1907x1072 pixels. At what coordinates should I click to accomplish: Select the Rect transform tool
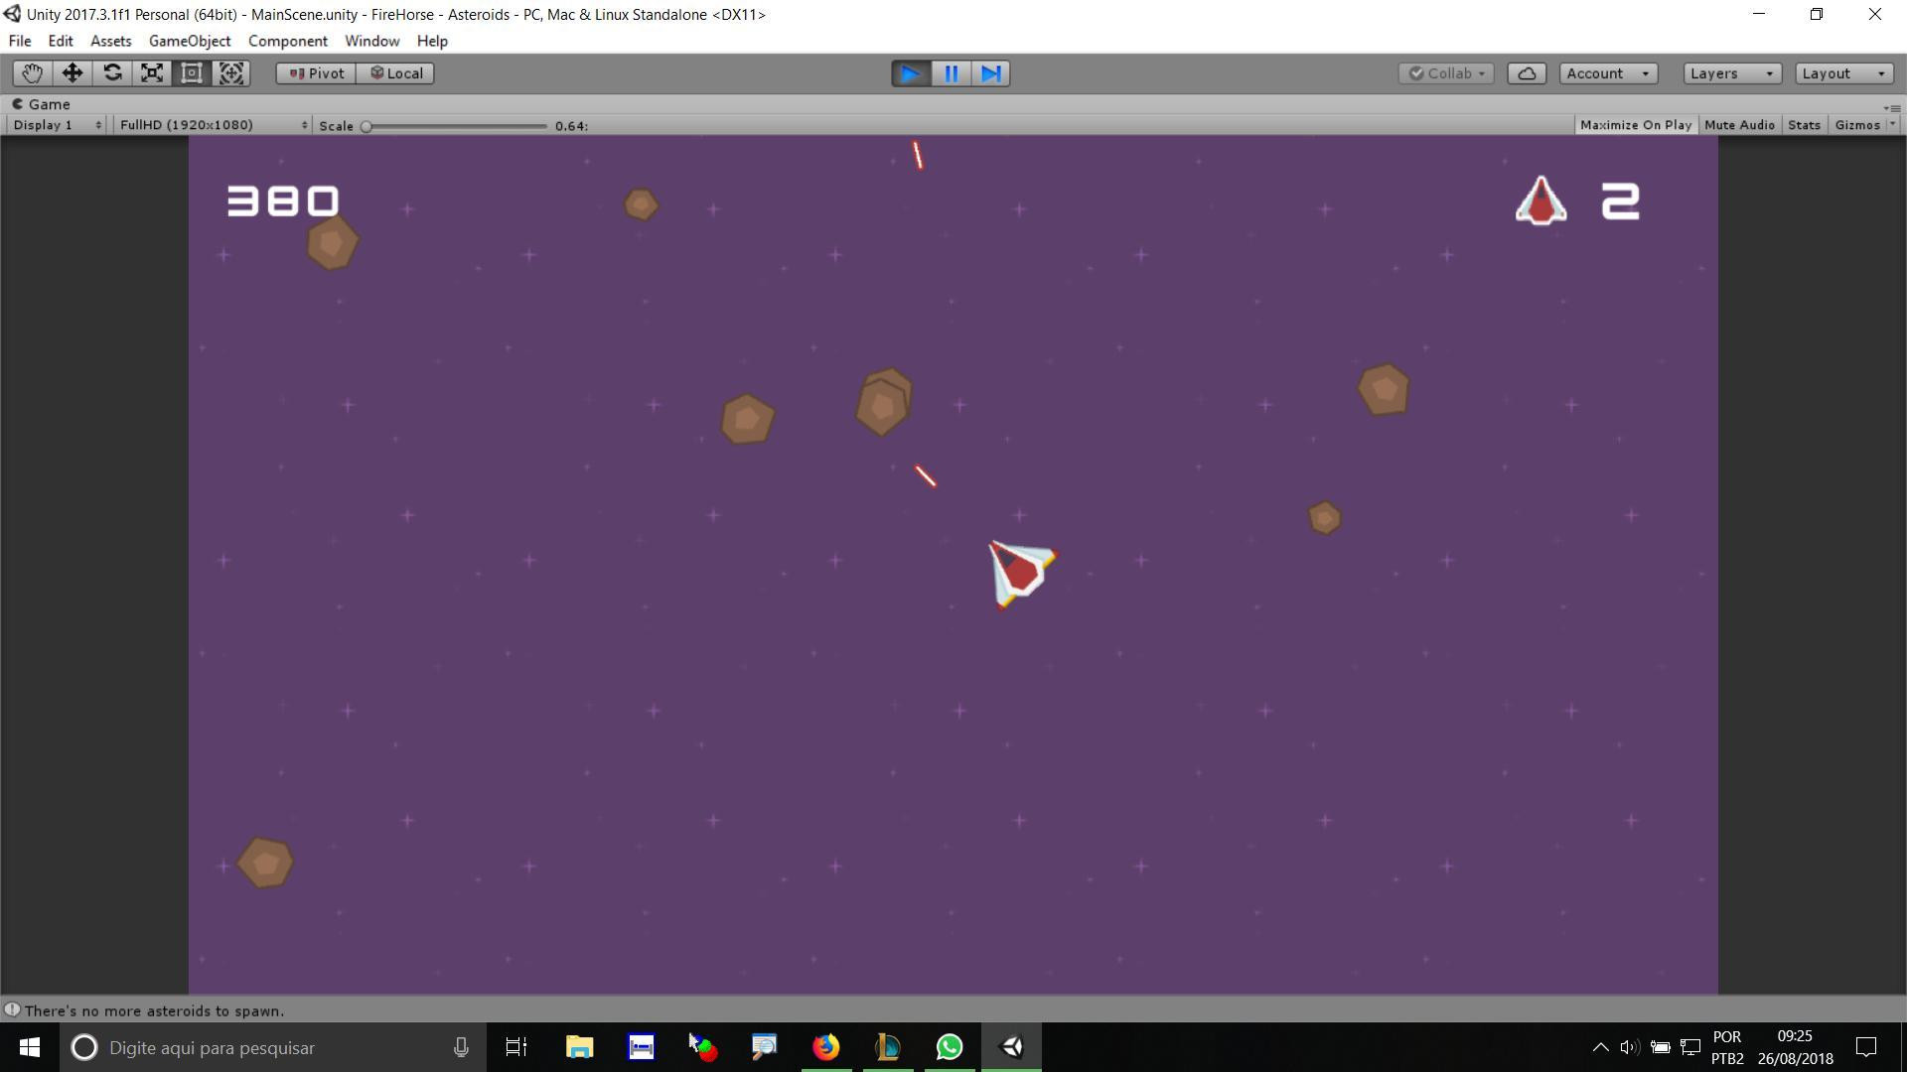[192, 73]
